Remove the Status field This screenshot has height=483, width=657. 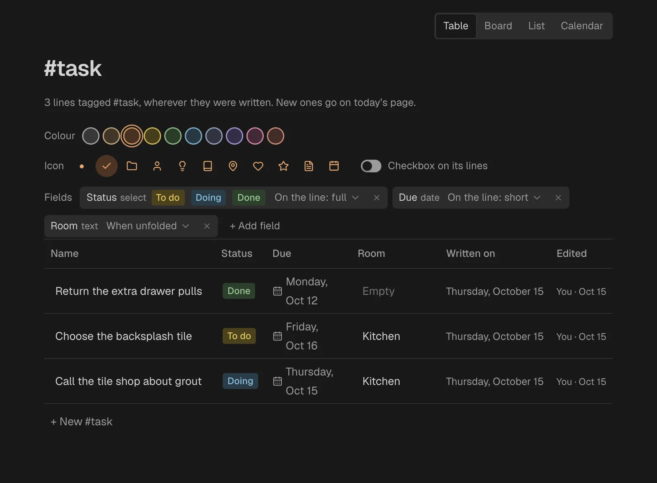point(377,198)
